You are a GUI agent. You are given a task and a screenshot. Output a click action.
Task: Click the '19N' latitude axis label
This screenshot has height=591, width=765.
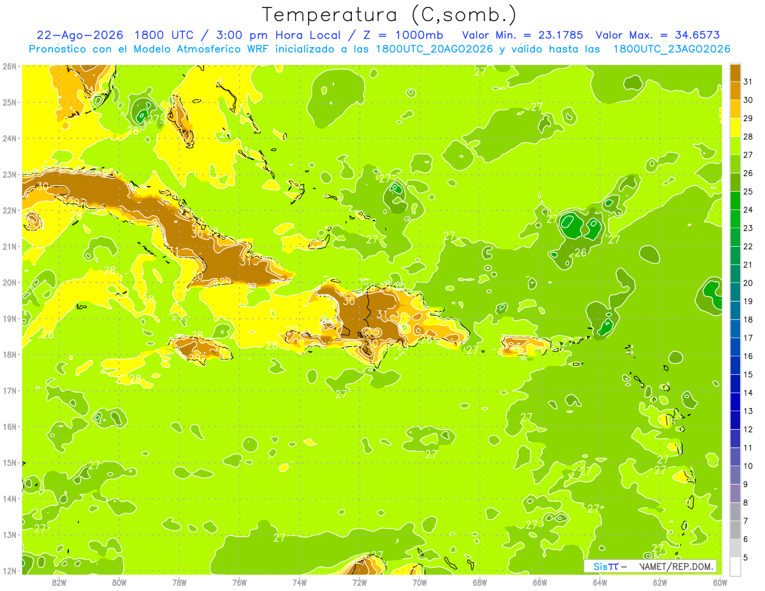point(9,319)
